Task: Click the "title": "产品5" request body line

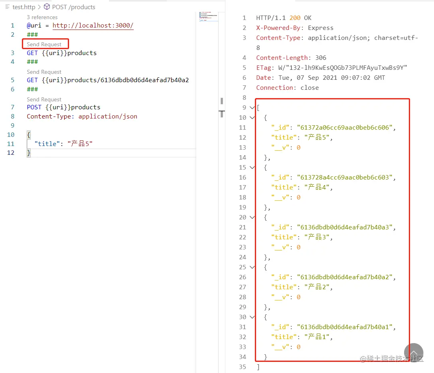Action: pos(63,144)
